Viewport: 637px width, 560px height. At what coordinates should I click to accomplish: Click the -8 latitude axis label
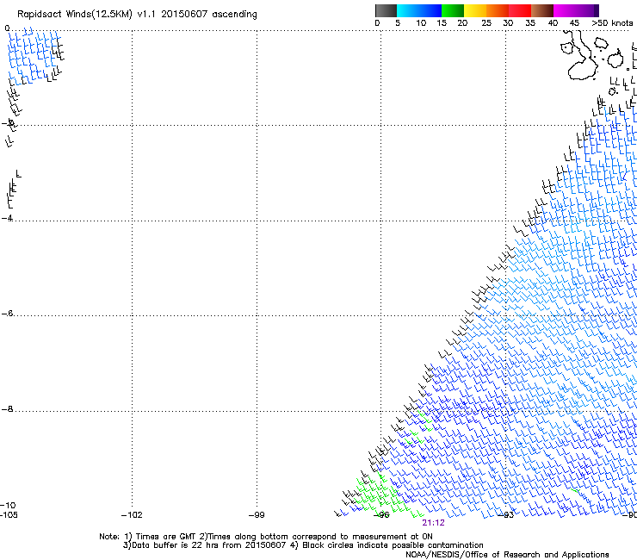coord(7,408)
